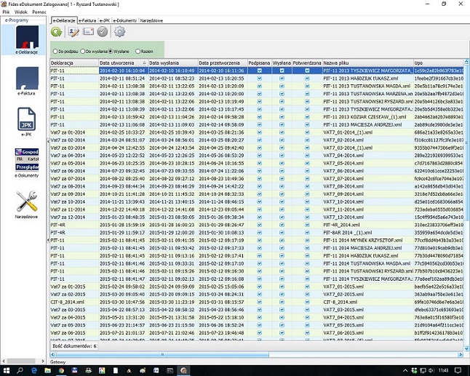The height and width of the screenshot is (376, 470).
Task: Toggle Wysłana checkbox for VAT7_02-2014.xml row
Action: click(282, 140)
